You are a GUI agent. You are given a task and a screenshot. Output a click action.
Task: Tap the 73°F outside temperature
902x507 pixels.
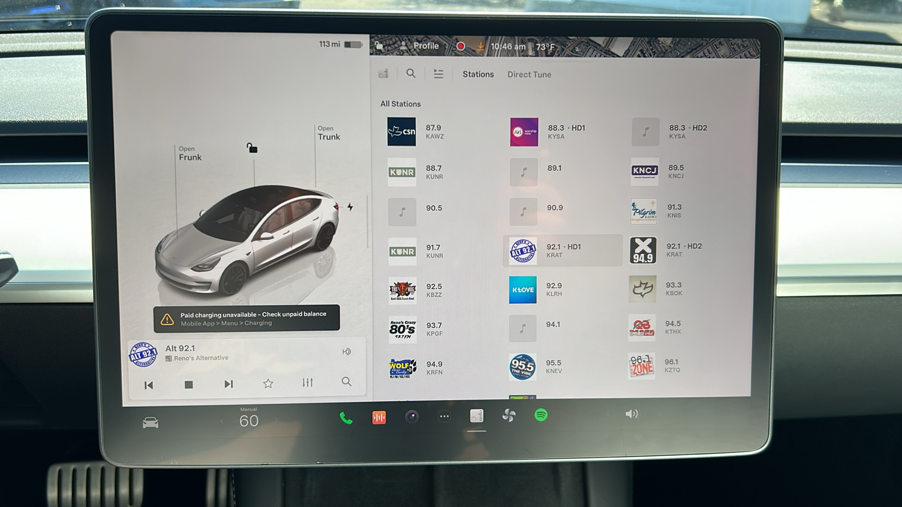pos(545,47)
